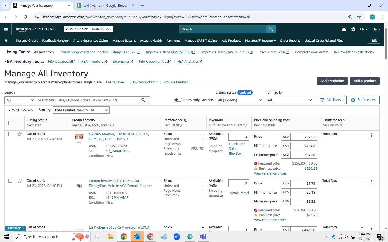Click the bookmark flag icon in navigation bar
The height and width of the screenshot is (242, 388).
(6, 41)
